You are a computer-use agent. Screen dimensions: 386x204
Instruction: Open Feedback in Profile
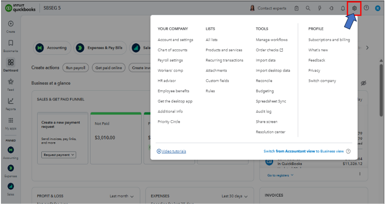(x=317, y=60)
